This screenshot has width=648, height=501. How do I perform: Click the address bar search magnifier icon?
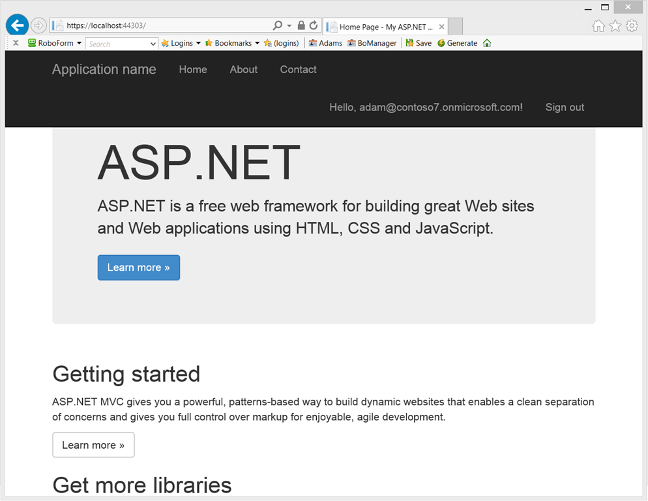[278, 25]
